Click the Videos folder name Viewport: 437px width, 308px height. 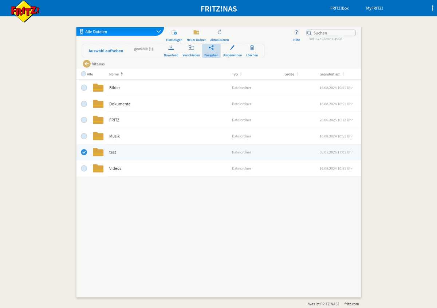pos(115,168)
